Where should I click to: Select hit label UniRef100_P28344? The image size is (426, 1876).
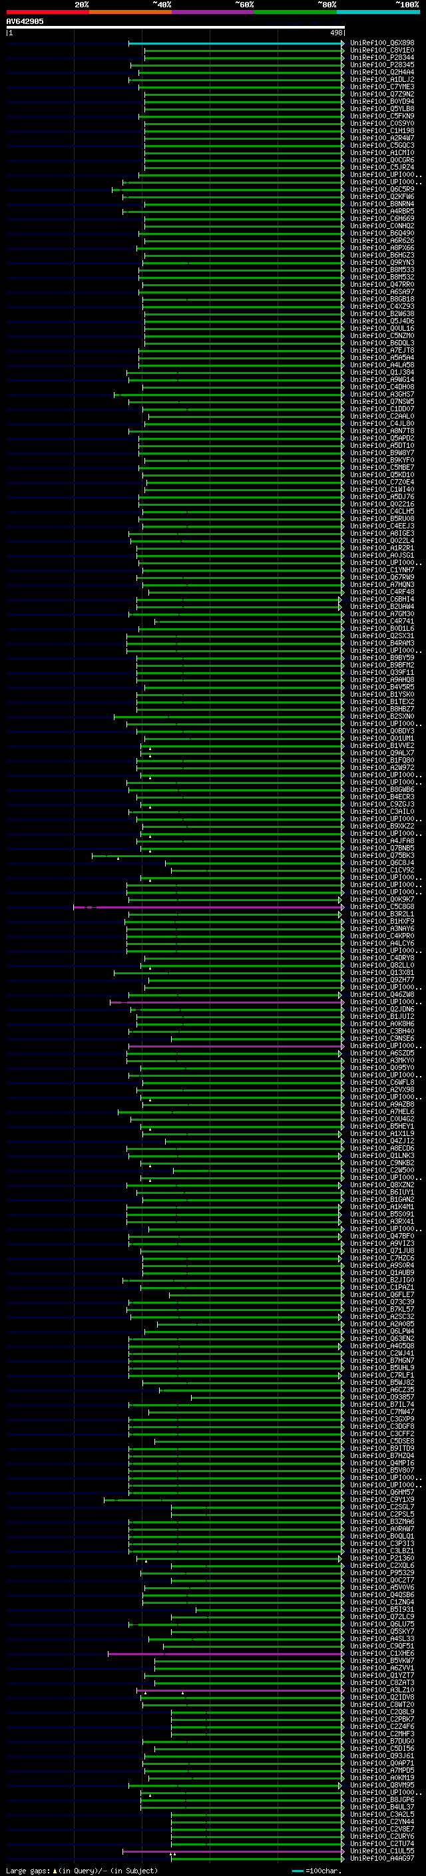tap(382, 57)
